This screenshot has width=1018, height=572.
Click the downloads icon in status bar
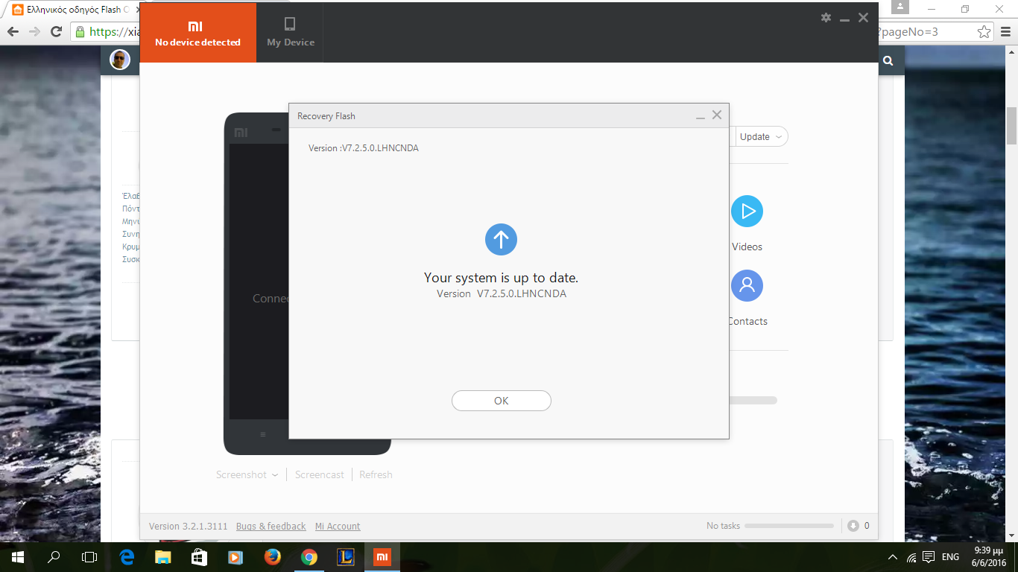[853, 526]
